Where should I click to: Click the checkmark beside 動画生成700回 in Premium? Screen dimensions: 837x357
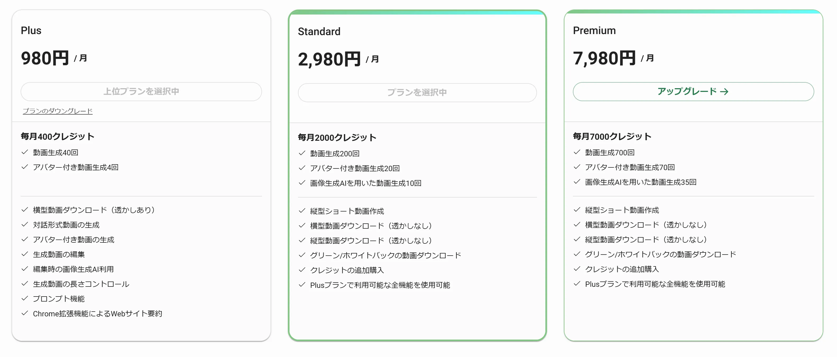click(x=577, y=152)
